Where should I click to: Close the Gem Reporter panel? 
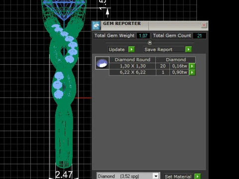[204, 25]
